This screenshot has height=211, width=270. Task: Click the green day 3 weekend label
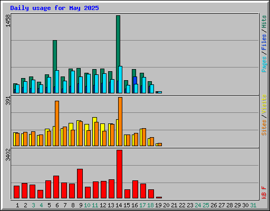point(33,205)
